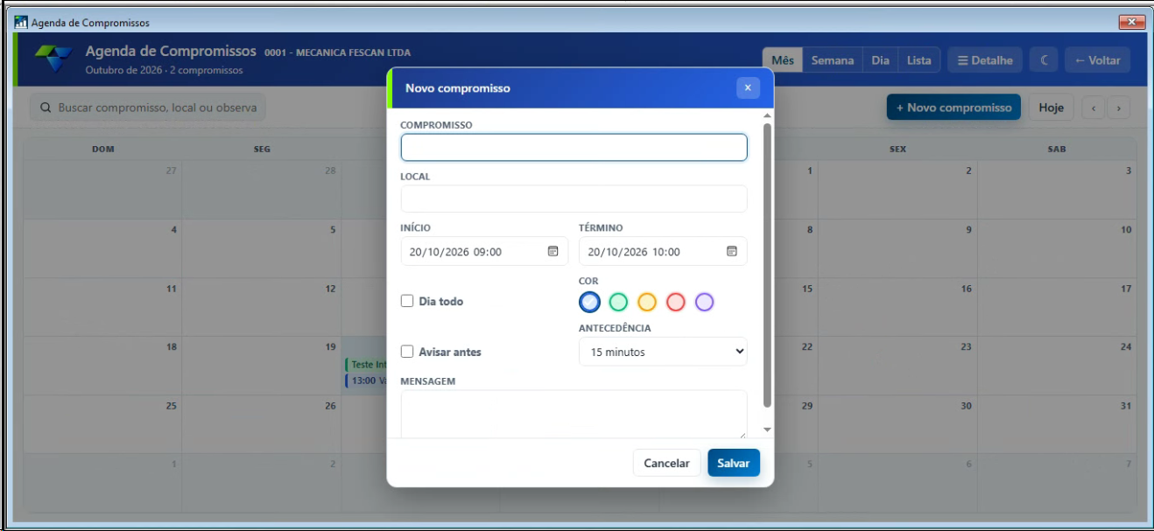The image size is (1154, 531).
Task: Jump to today with Hoje
Action: [1052, 108]
